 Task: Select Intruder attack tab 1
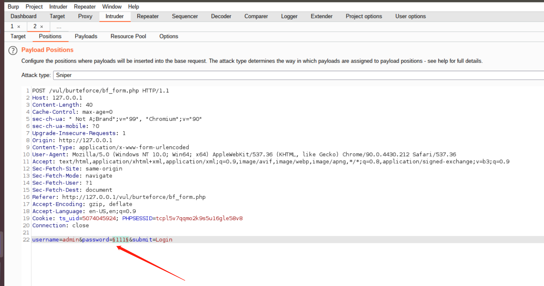pos(12,26)
